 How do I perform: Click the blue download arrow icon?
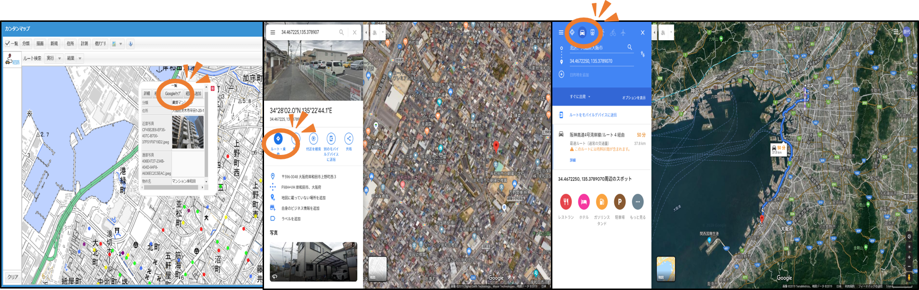[x=130, y=44]
